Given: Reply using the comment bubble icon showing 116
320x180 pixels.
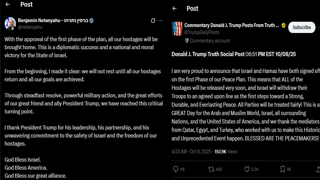Looking at the screenshot, I should (176, 169).
